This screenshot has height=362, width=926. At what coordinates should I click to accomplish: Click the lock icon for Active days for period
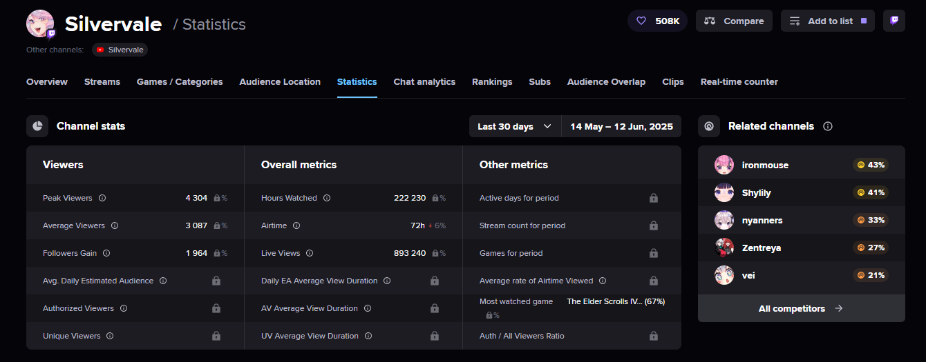(653, 198)
